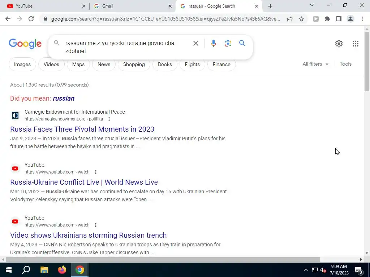Image resolution: width=370 pixels, height=277 pixels.
Task: Open more options for Ukrainians storming trench result
Action: click(x=95, y=225)
